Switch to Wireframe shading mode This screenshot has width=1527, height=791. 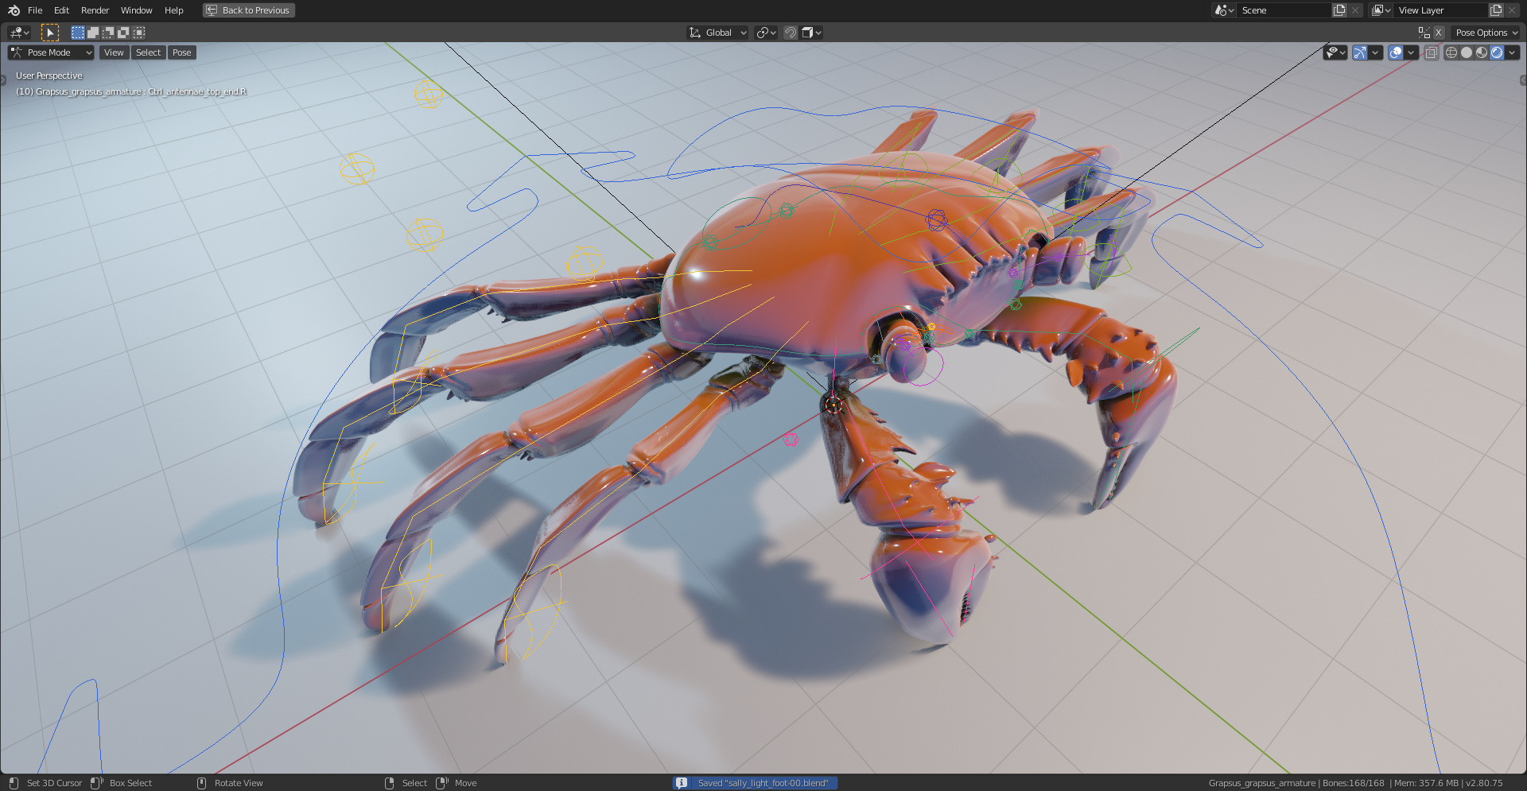coord(1451,52)
